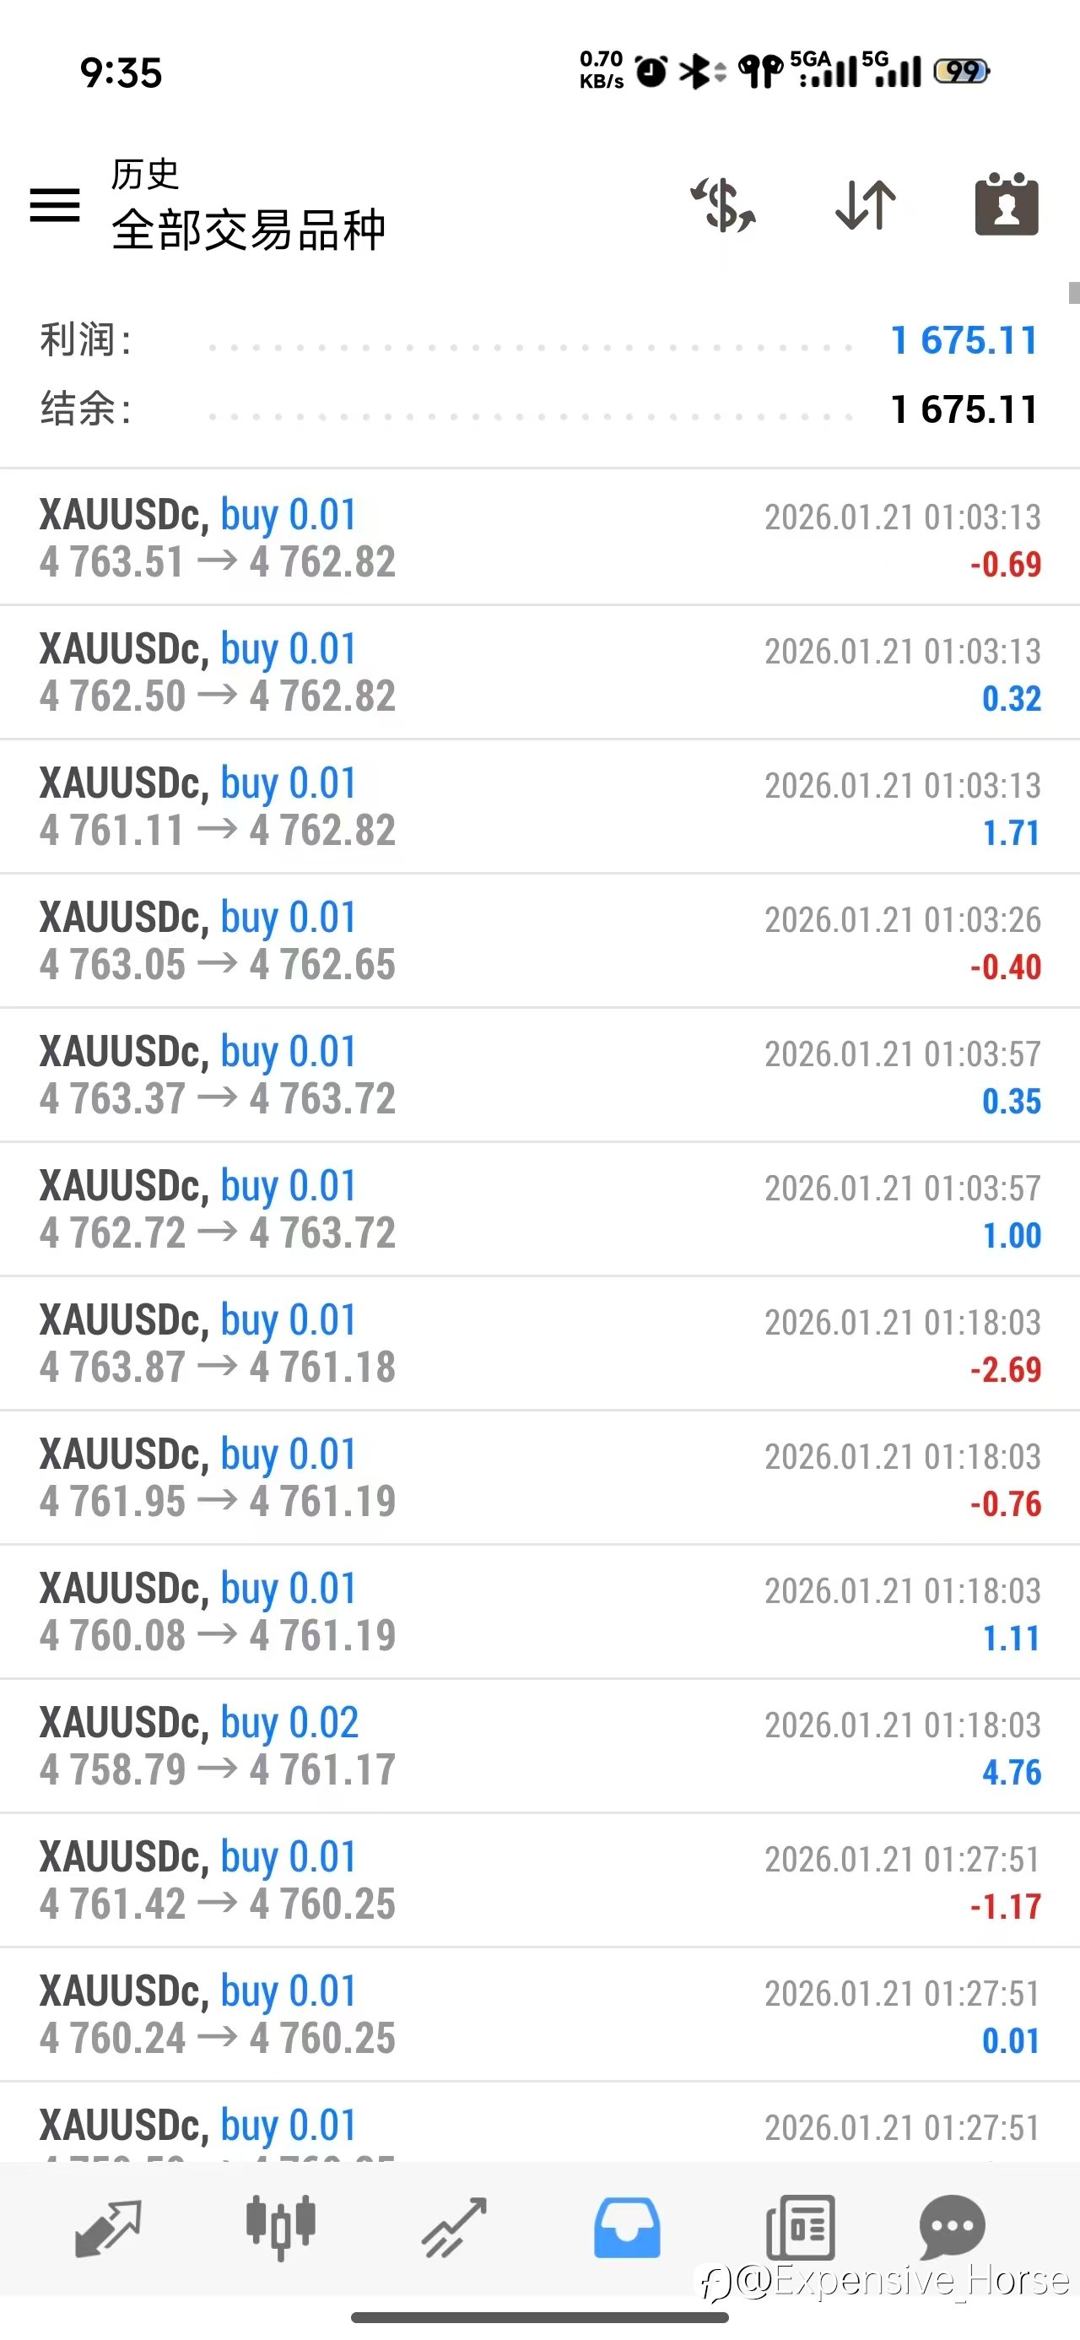Tap the currency symbol filter icon
Image resolution: width=1080 pixels, height=2340 pixels.
[723, 205]
